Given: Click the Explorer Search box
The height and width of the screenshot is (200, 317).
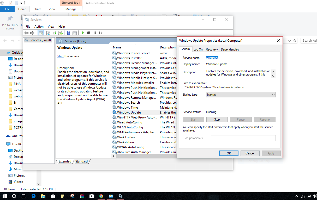Looking at the screenshot, I should [x=309, y=41].
